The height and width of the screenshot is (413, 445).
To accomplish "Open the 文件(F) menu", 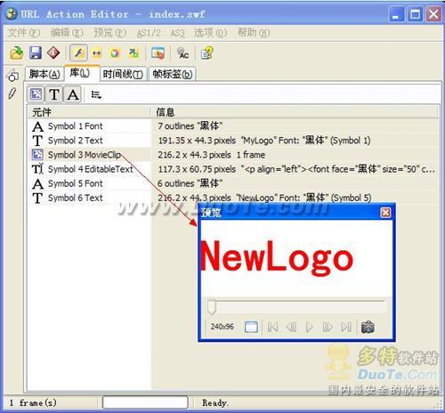I will [x=24, y=33].
